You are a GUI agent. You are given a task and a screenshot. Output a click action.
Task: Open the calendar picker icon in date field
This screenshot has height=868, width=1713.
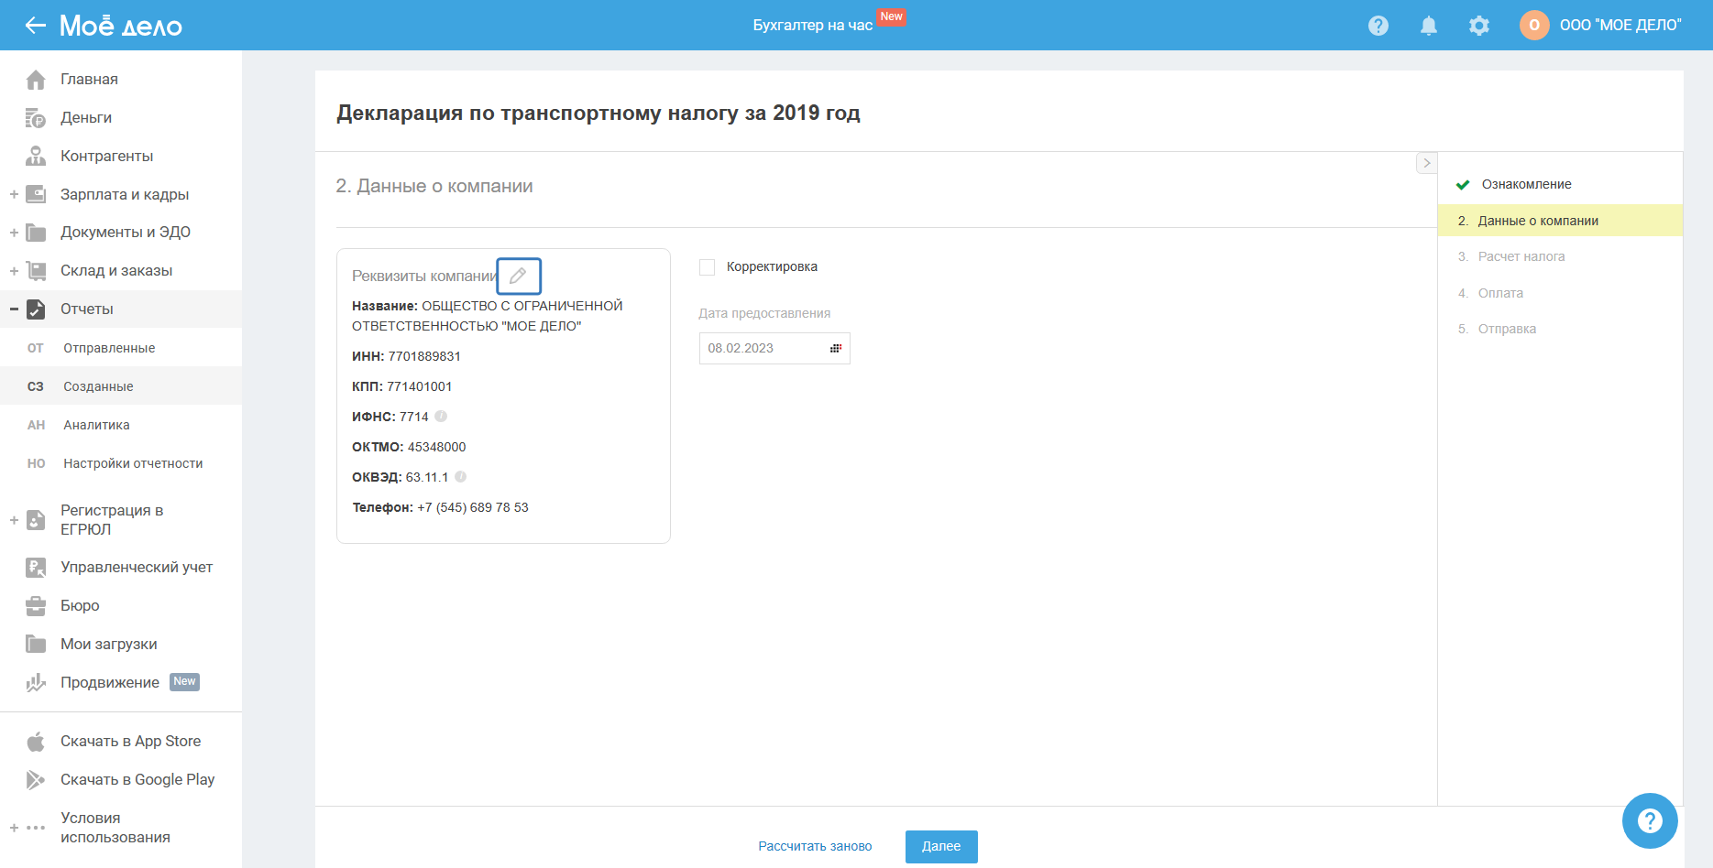tap(835, 349)
